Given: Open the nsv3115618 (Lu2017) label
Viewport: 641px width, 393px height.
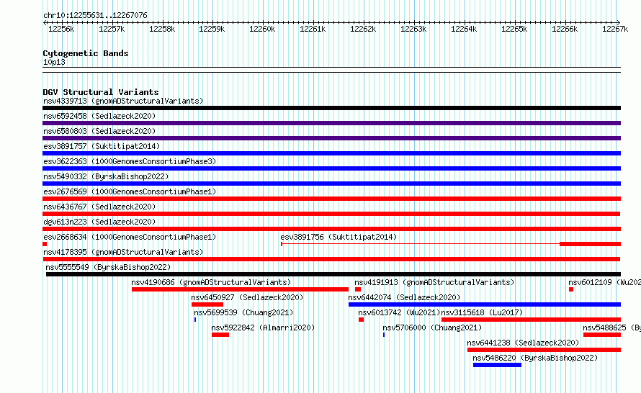Looking at the screenshot, I should click(x=482, y=312).
